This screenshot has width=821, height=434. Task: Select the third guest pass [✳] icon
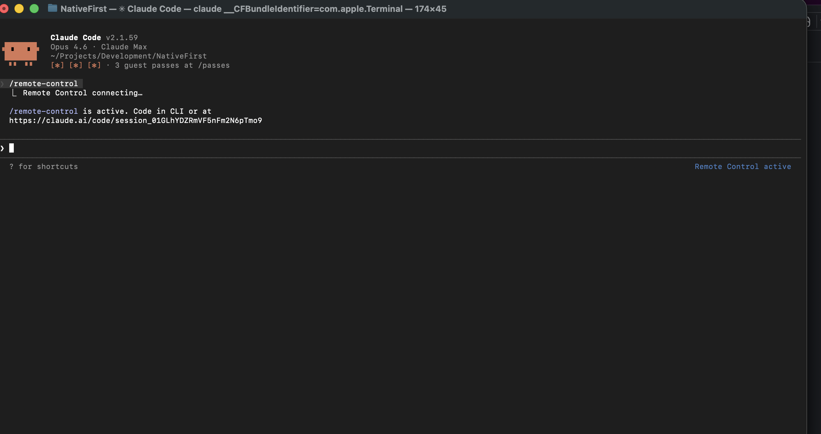[94, 65]
